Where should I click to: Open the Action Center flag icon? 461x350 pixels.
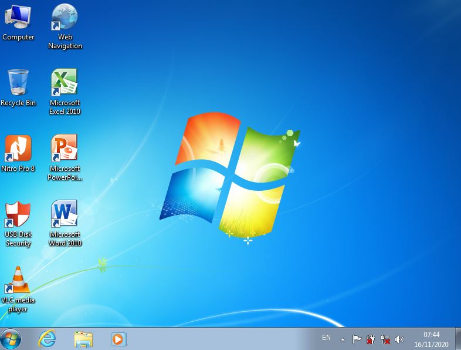coord(357,339)
